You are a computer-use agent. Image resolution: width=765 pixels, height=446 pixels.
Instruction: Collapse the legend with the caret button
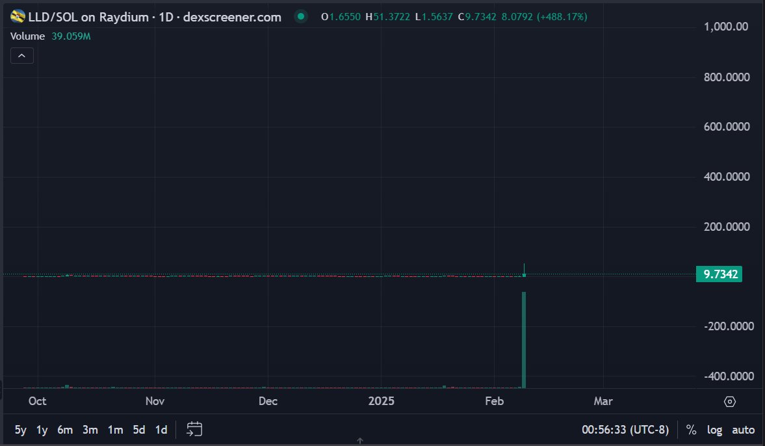(x=22, y=55)
